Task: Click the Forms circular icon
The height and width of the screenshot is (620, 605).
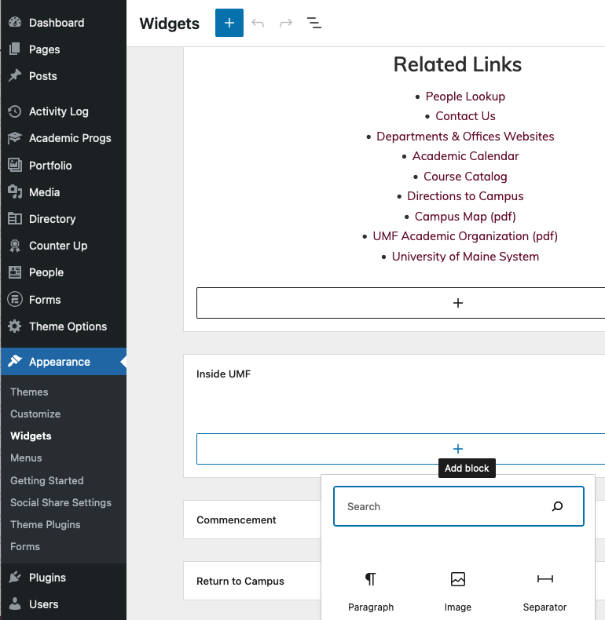Action: coord(15,299)
